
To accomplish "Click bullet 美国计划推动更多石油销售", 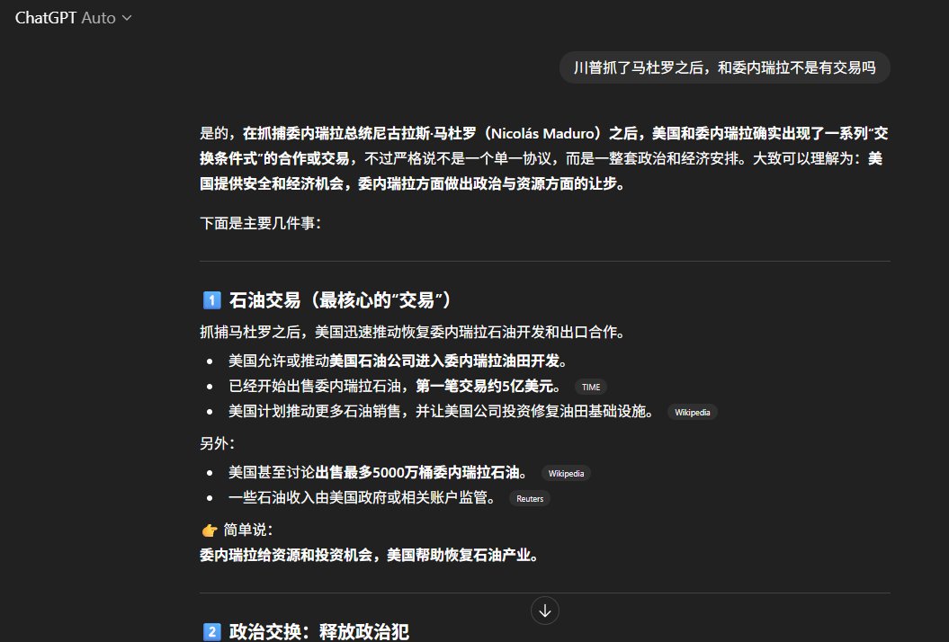I will [442, 412].
